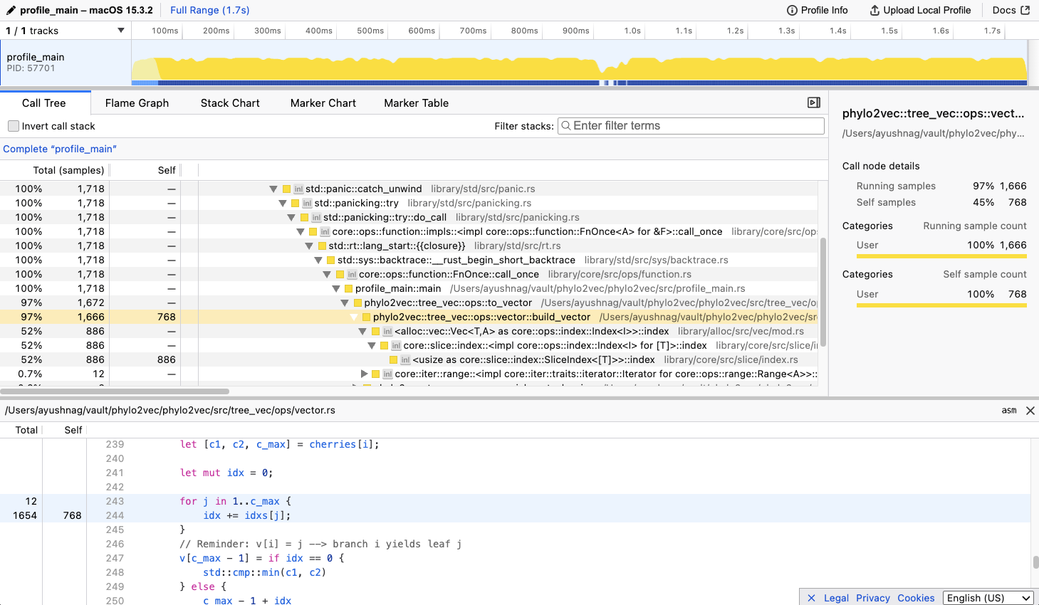
Task: Toggle the asm assembly view button
Action: pyautogui.click(x=1009, y=411)
